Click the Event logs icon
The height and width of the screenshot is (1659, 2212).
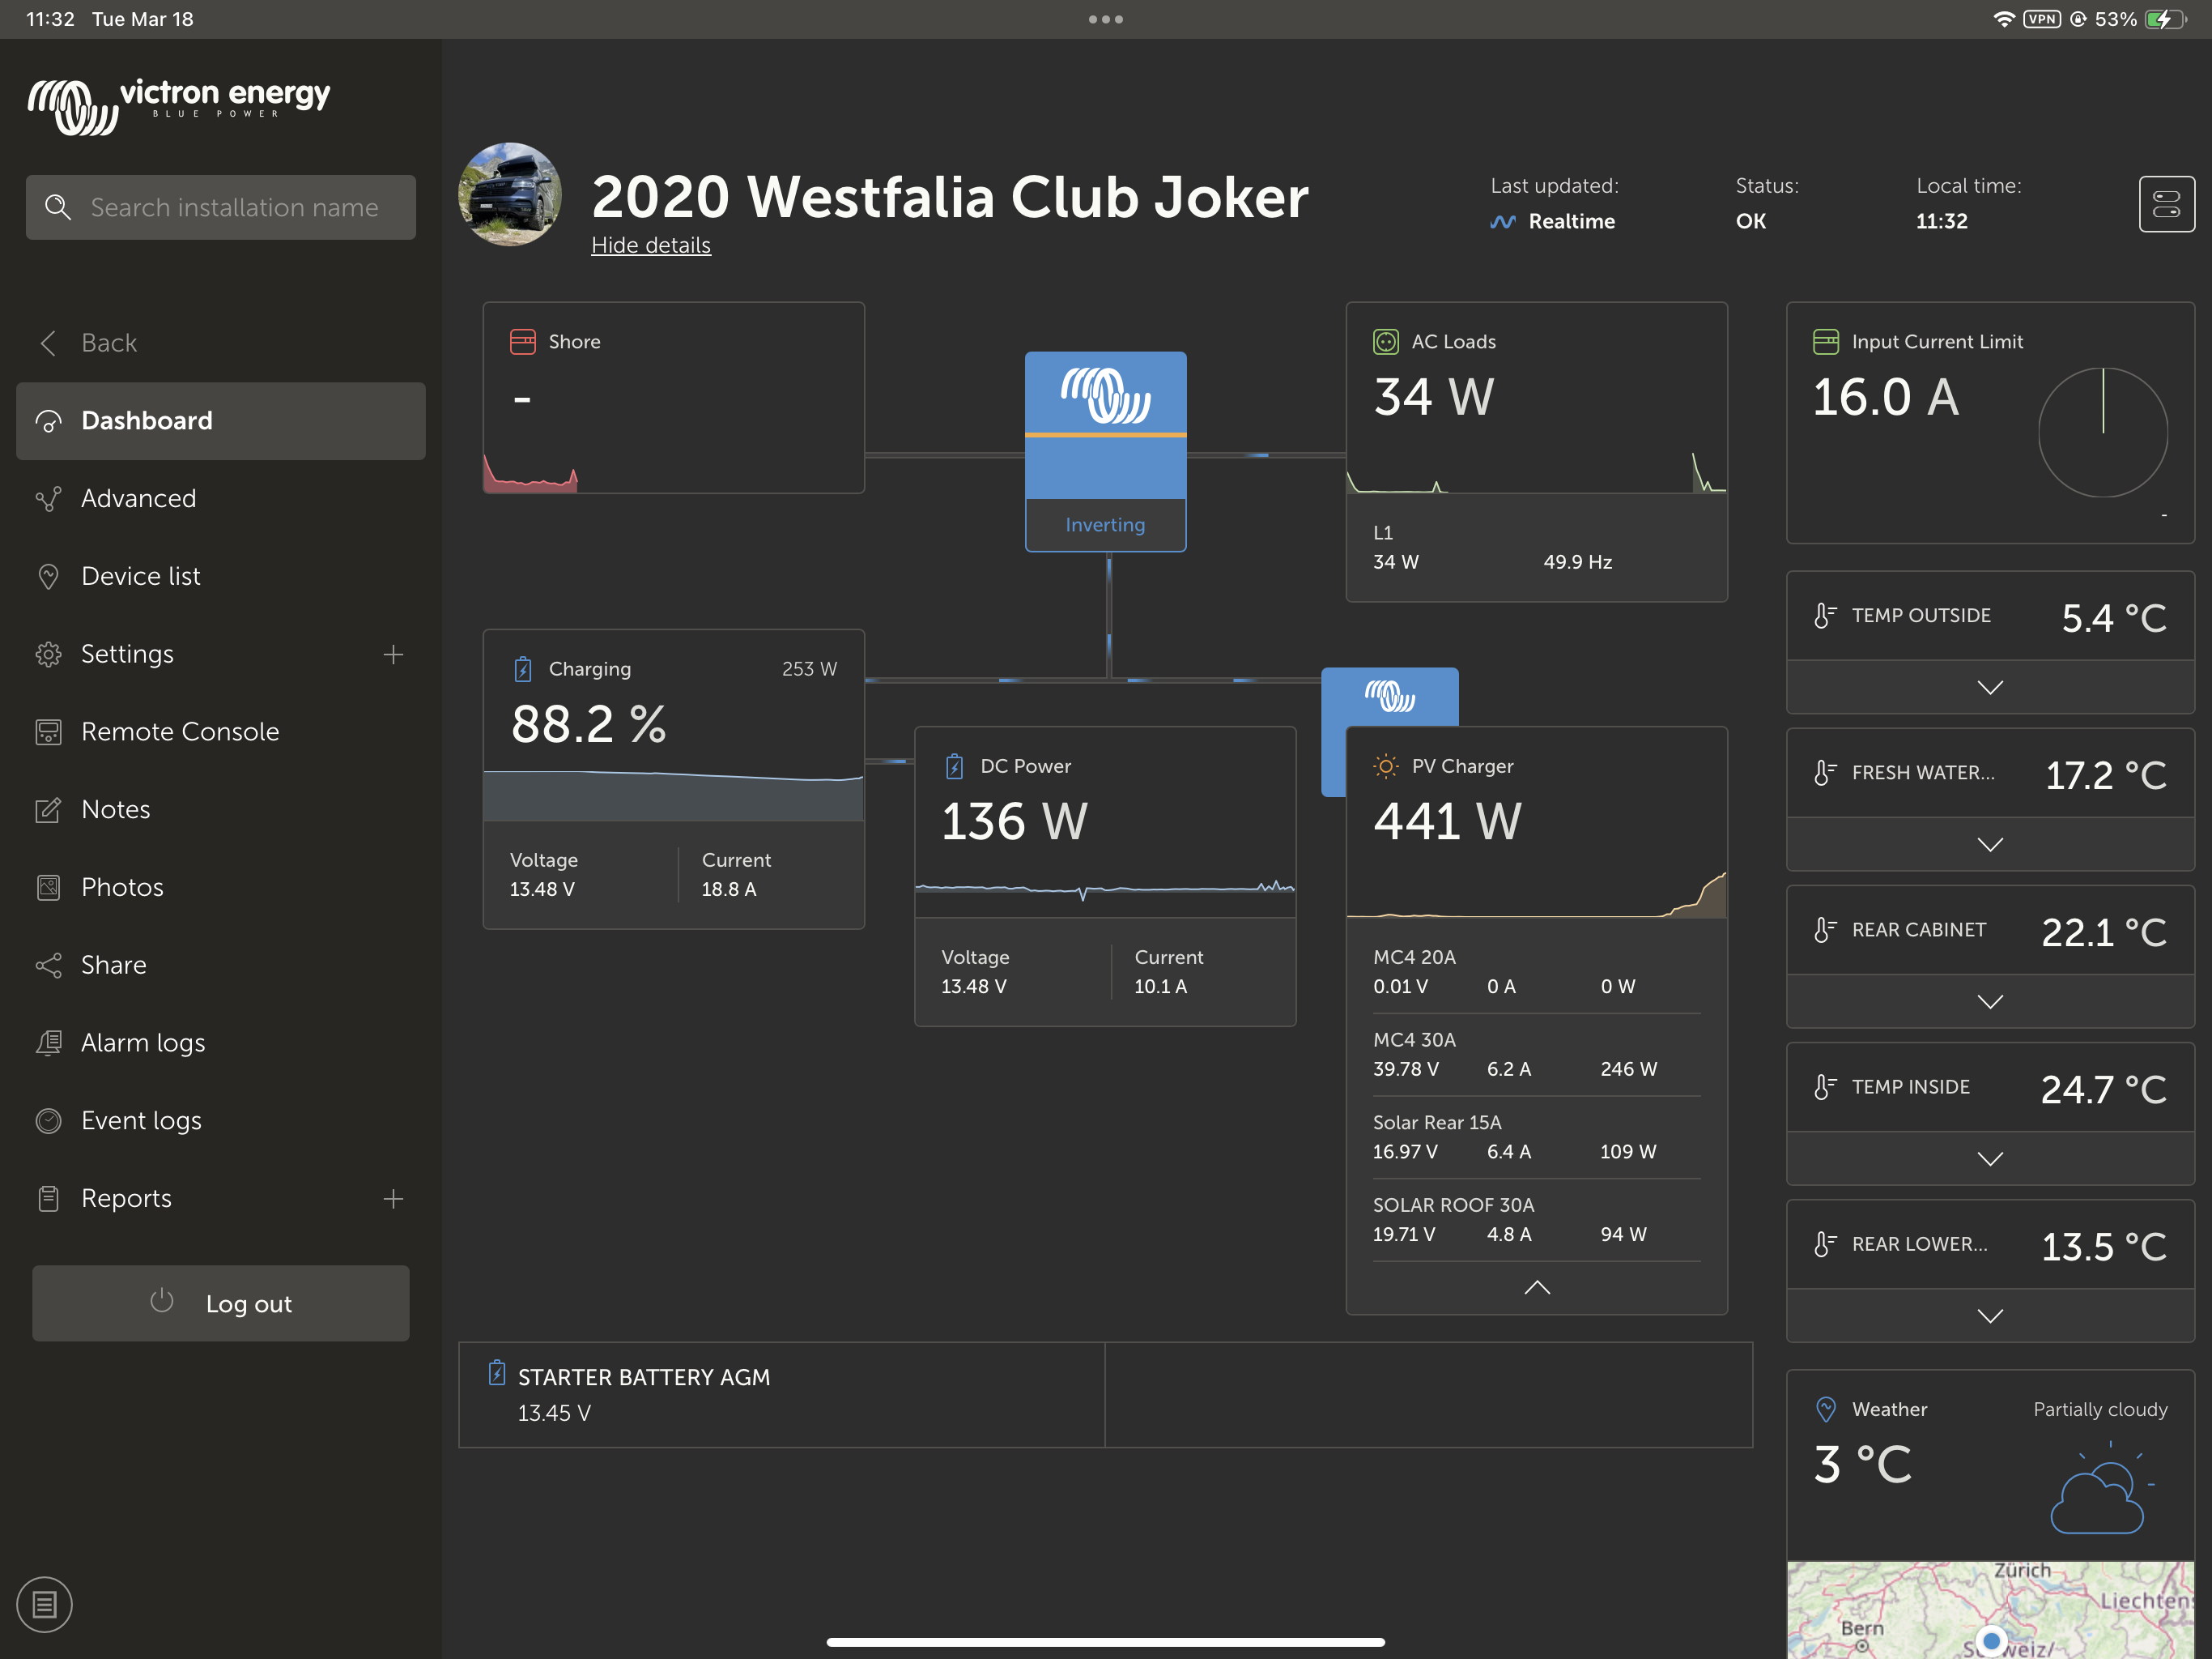click(x=48, y=1120)
